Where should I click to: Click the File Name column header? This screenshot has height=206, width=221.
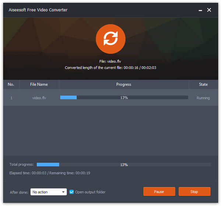pyautogui.click(x=39, y=84)
